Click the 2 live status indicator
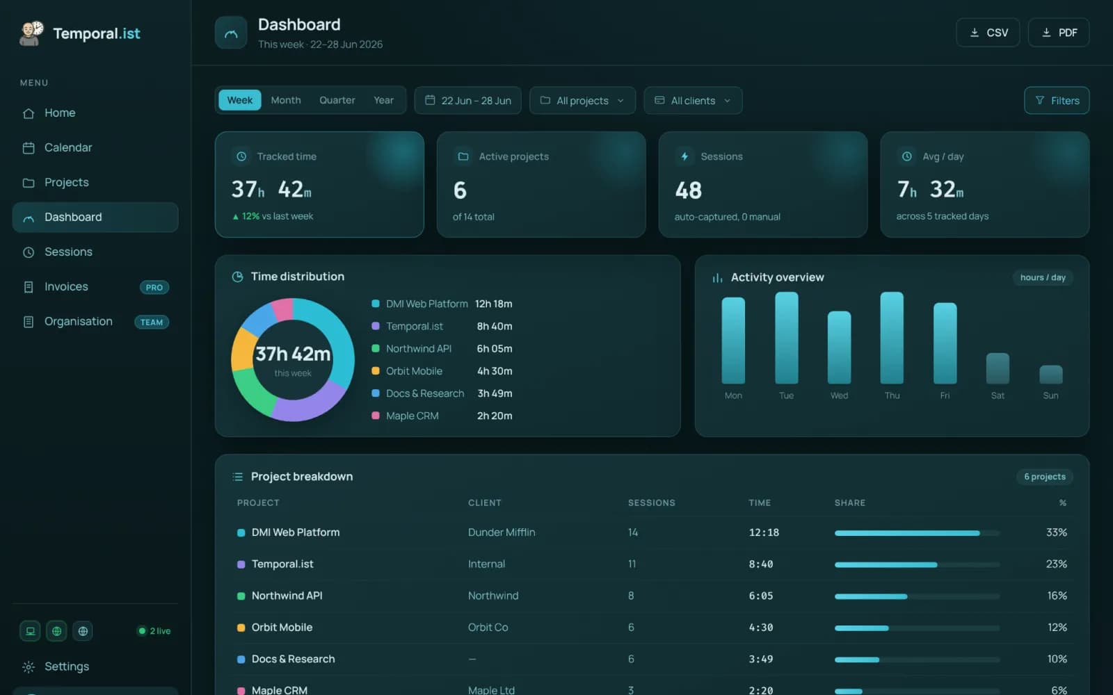Image resolution: width=1113 pixels, height=695 pixels. click(x=154, y=631)
